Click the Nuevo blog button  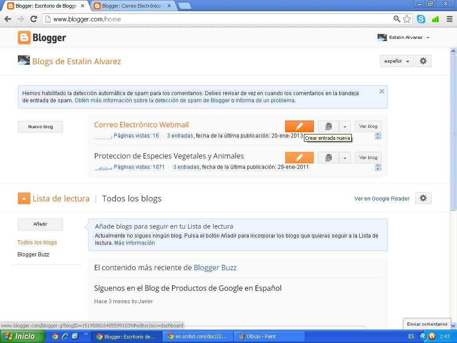pos(40,126)
